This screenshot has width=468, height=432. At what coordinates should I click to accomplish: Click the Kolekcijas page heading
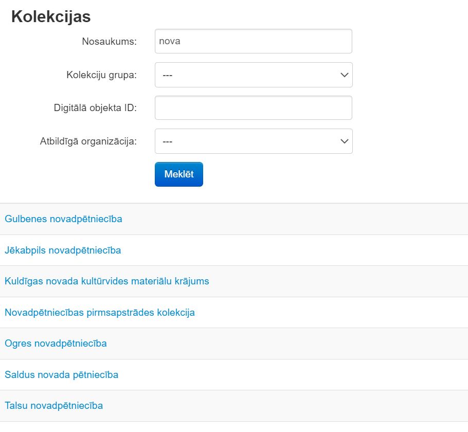[51, 16]
